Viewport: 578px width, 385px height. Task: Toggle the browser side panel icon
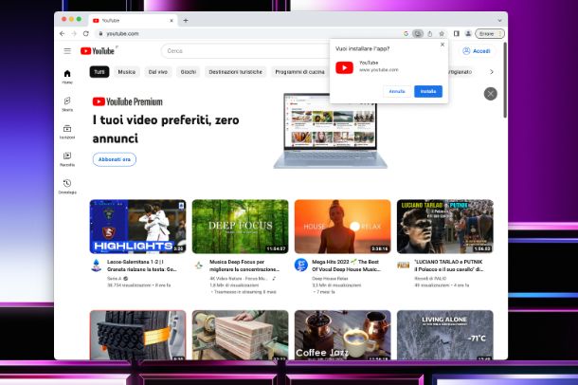click(x=457, y=33)
